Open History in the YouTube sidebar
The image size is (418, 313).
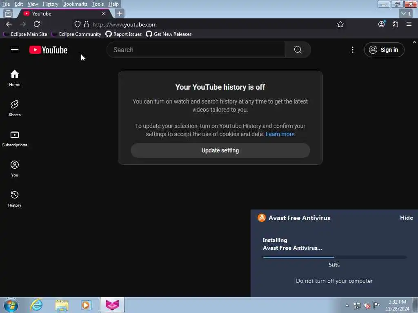click(x=15, y=199)
